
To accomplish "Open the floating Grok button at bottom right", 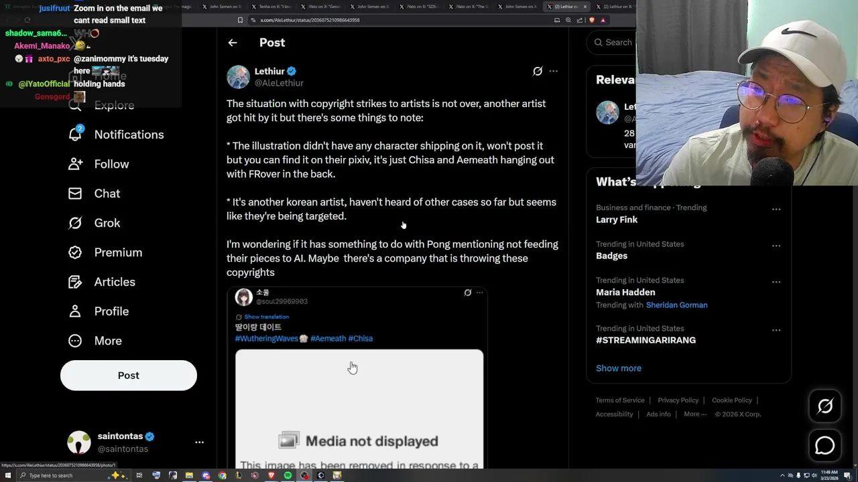I will [825, 406].
